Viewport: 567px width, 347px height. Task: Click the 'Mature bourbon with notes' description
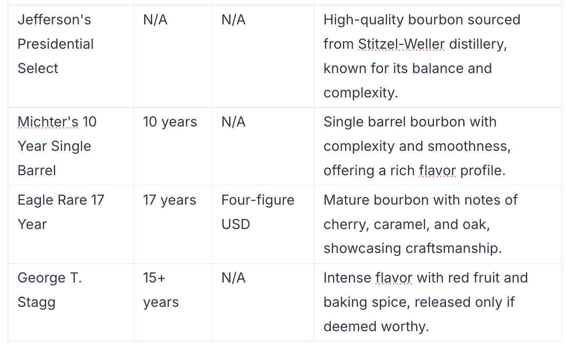tap(420, 200)
